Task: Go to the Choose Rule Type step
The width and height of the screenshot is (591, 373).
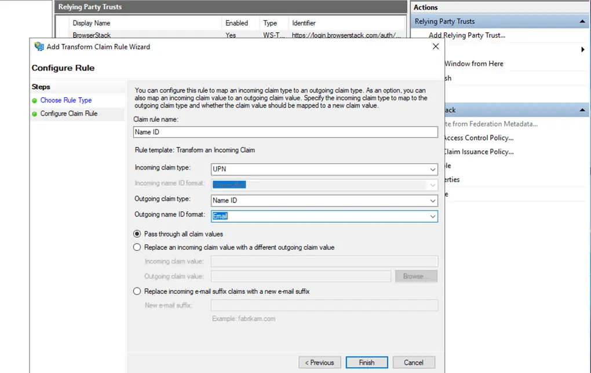Action: click(66, 101)
